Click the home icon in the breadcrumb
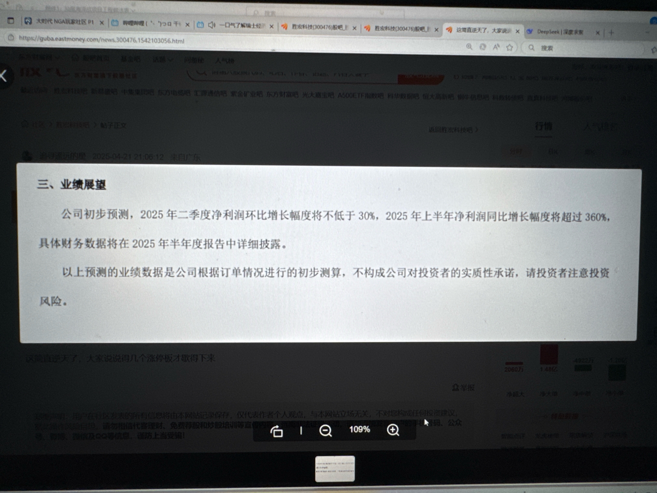The width and height of the screenshot is (657, 493). [x=24, y=125]
